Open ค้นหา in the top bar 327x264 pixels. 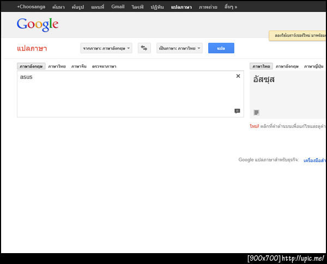click(x=58, y=7)
